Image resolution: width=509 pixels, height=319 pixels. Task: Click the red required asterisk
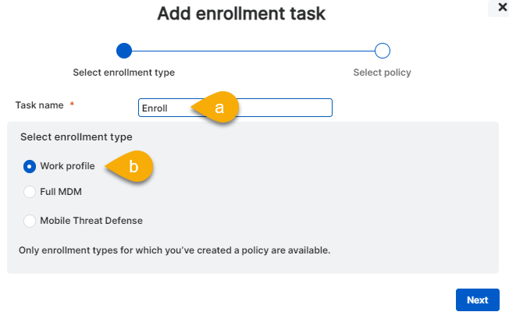point(73,105)
